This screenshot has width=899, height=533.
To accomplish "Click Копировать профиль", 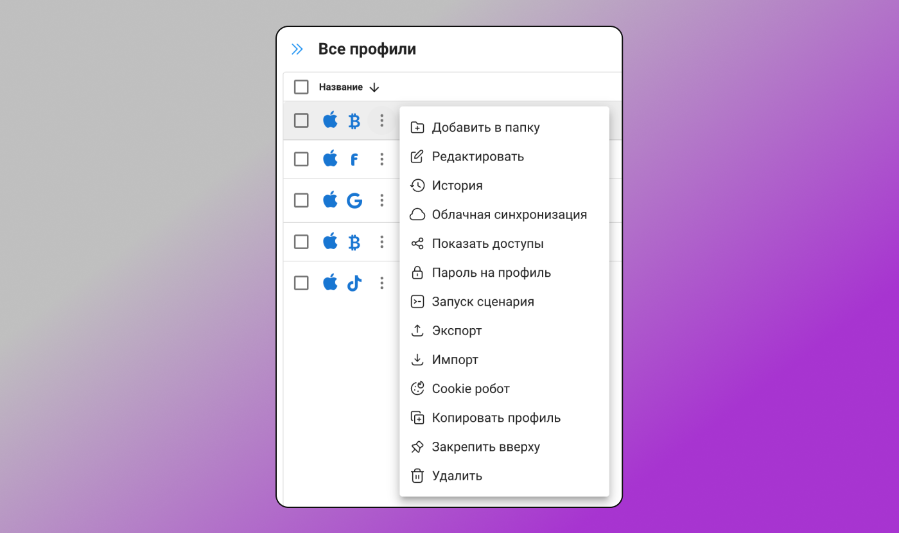I will [x=497, y=417].
